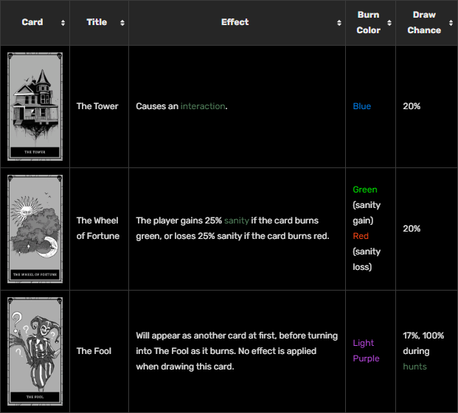Viewport: 458px width, 413px height.
Task: Select 'The Wheel of Fortune' title cell
Action: coord(98,228)
